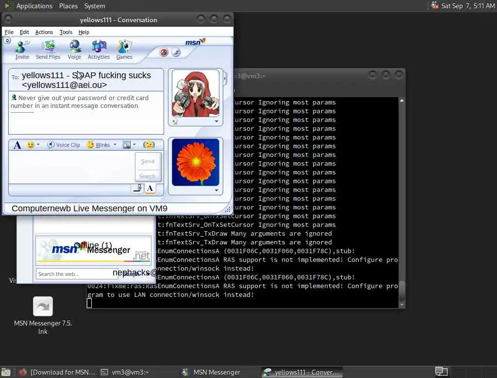Expand the emoticon dropdown arrow
Viewport: 497px width, 378px height.
coord(38,145)
